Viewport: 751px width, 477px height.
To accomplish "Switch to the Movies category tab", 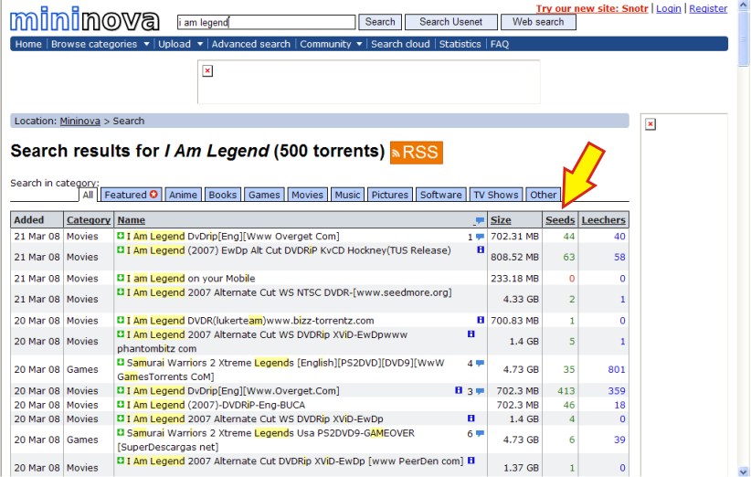I will (308, 195).
